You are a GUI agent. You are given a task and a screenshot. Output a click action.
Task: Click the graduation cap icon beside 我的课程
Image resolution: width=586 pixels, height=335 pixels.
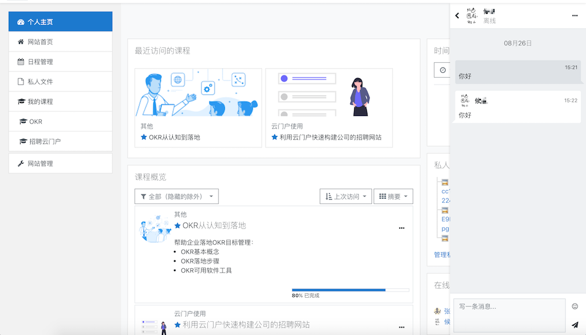pos(21,102)
